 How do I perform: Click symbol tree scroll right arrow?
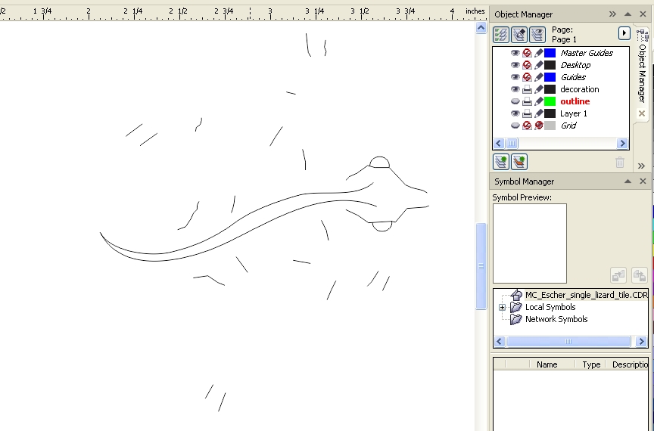(641, 341)
